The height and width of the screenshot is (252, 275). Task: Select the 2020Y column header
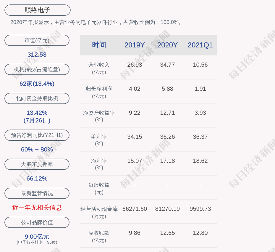pos(167,45)
